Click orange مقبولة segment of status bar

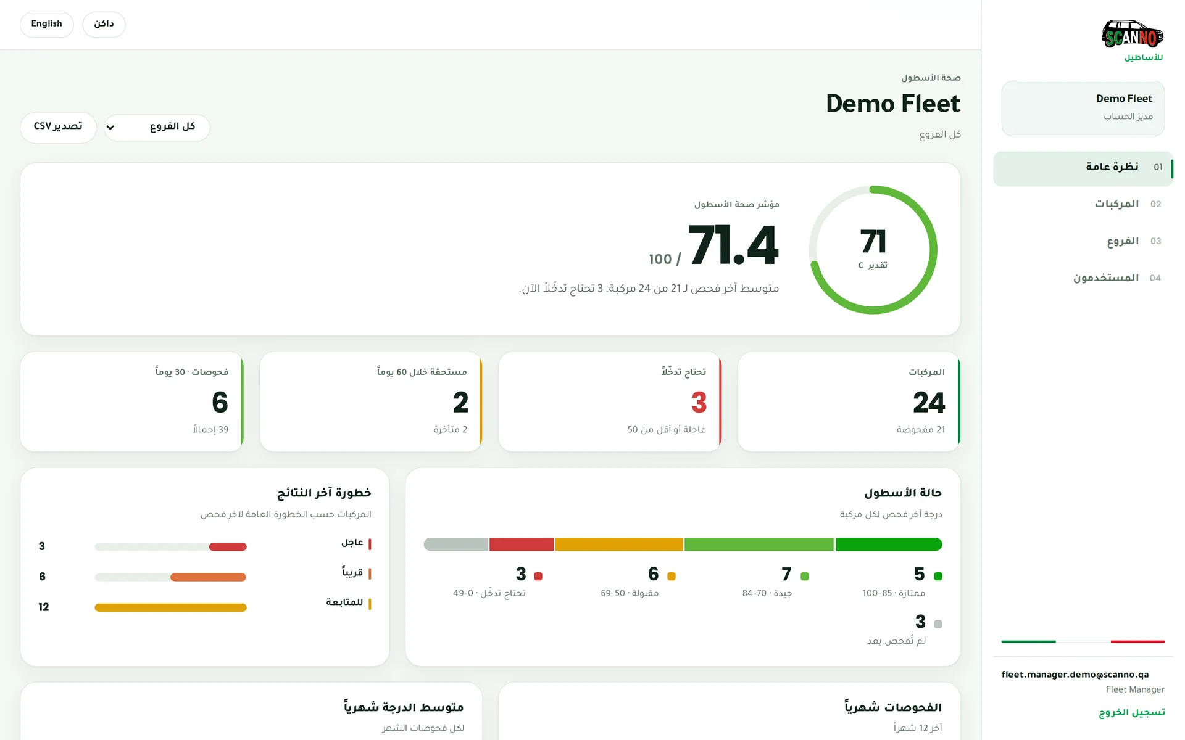click(619, 545)
